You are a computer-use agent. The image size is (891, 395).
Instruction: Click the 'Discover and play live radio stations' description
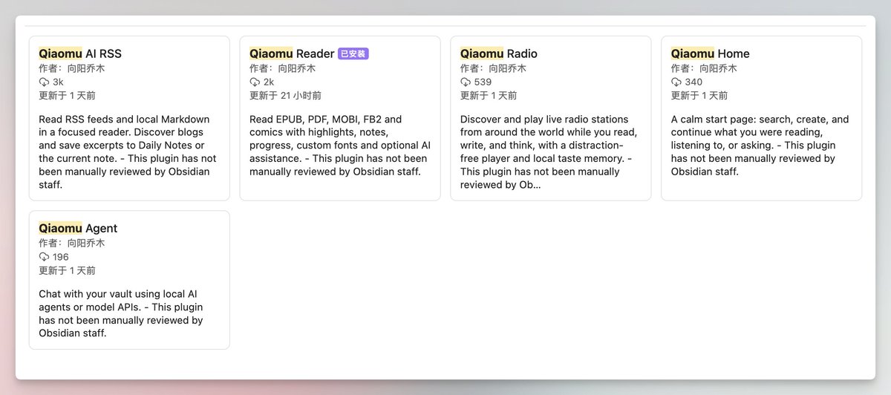[x=548, y=151]
